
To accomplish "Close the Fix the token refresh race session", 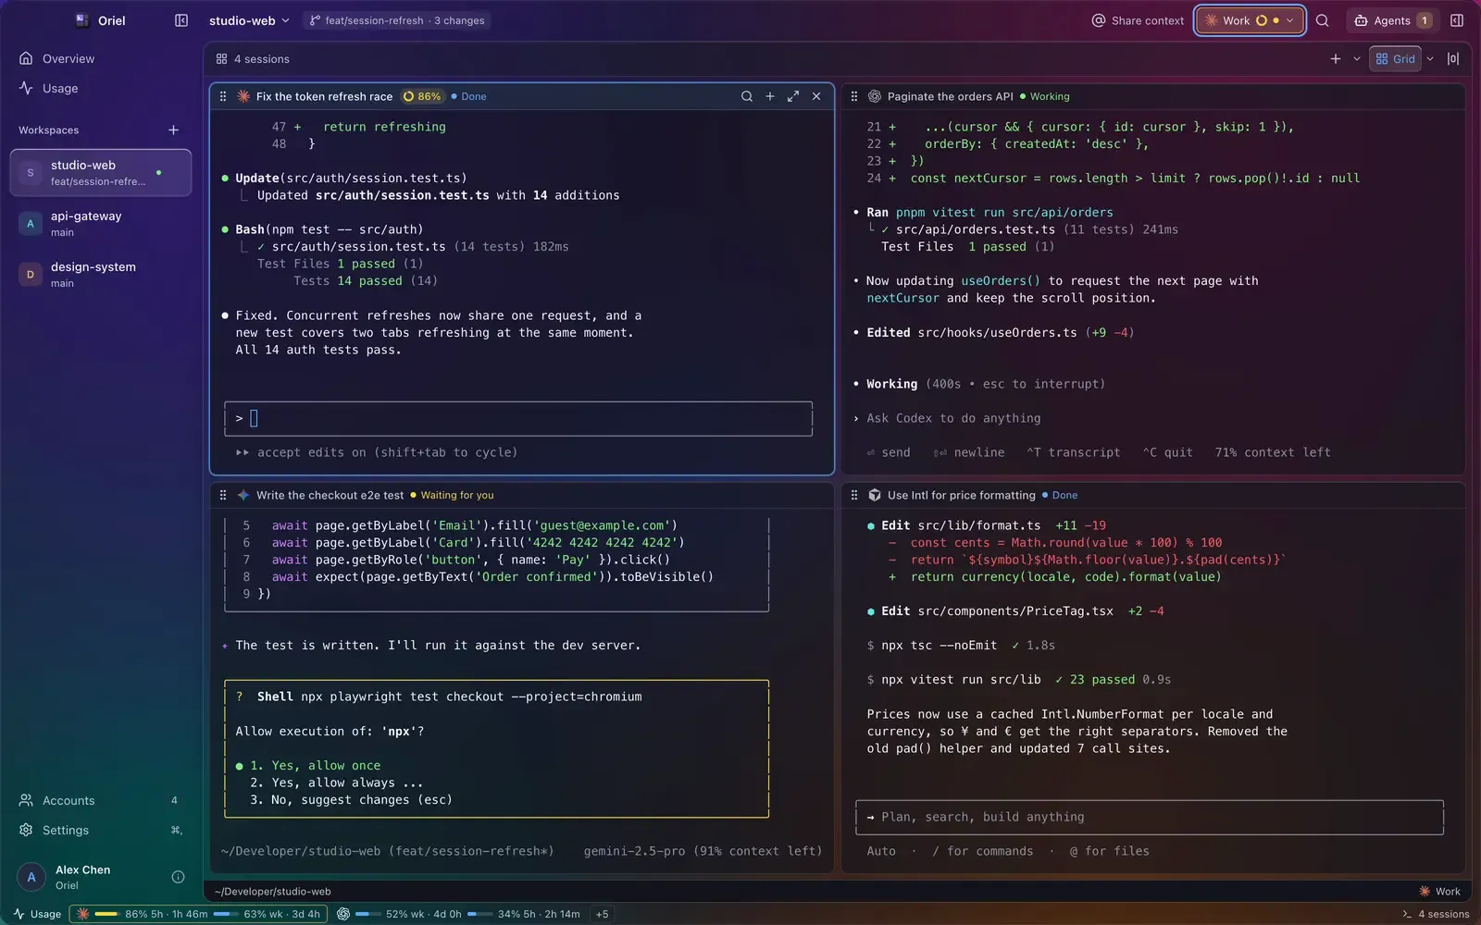I will coord(816,96).
